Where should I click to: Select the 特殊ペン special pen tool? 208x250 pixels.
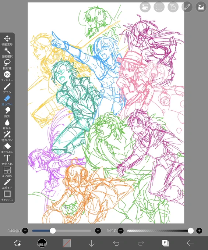coord(7,136)
